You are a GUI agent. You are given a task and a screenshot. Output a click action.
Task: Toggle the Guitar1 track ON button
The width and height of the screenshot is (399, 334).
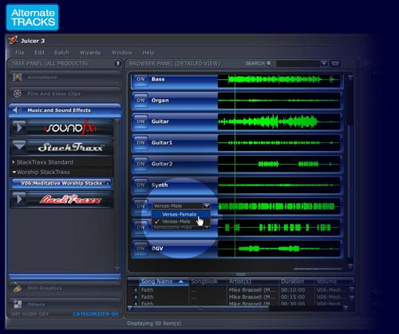(140, 143)
